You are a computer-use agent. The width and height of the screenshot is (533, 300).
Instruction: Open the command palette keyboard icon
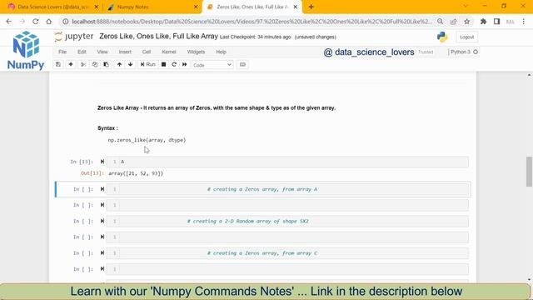click(x=242, y=65)
